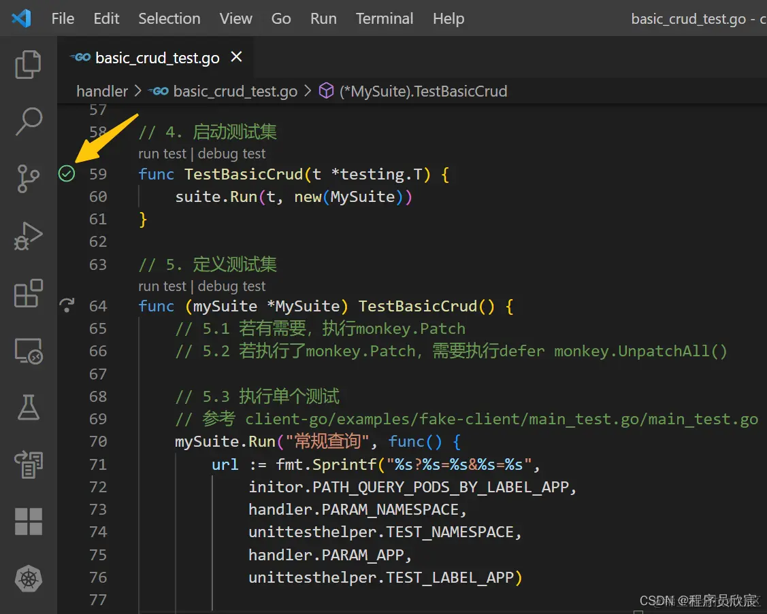Click 'debug test' above line 59
The image size is (767, 614).
click(231, 154)
